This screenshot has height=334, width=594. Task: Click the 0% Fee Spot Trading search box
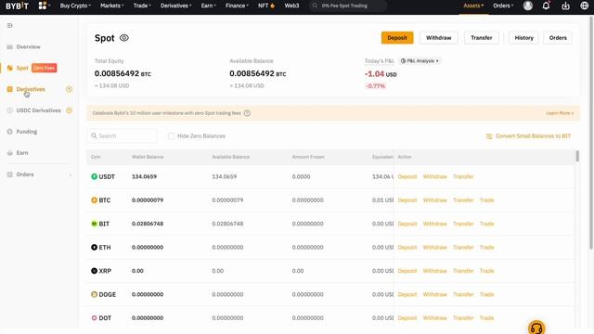[x=348, y=6]
